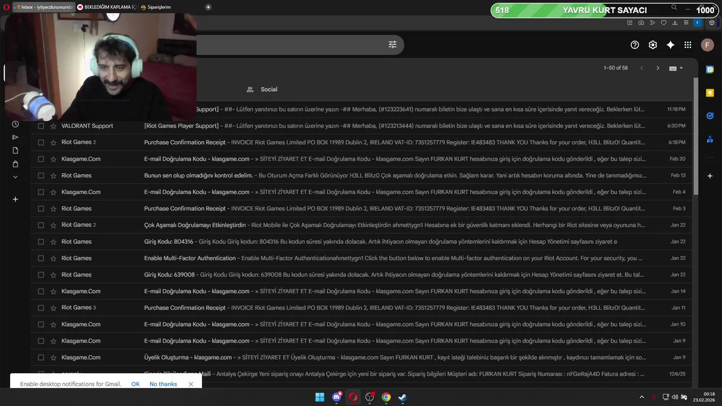Star the Enable Multi-Factor Authentication email
This screenshot has height=406, width=722.
pos(54,258)
